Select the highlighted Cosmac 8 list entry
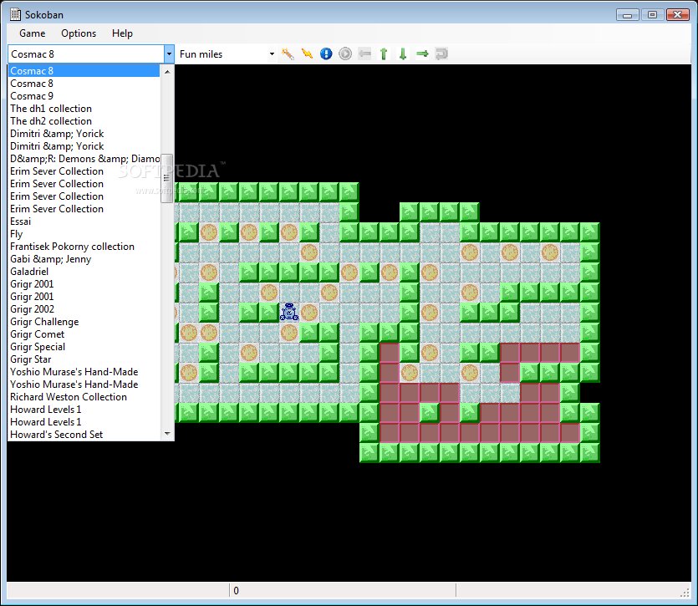Image resolution: width=698 pixels, height=606 pixels. point(84,71)
